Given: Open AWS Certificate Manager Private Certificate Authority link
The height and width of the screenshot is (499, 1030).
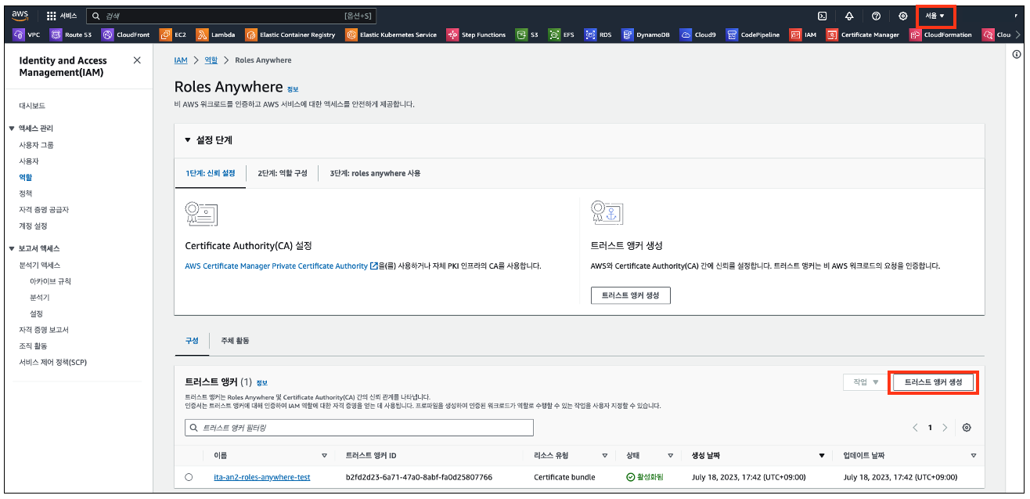Looking at the screenshot, I should pos(282,266).
